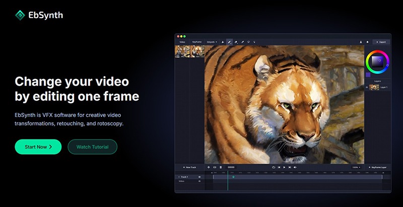
Task: Collapse the Track 1 row arrow
Action: (x=179, y=177)
